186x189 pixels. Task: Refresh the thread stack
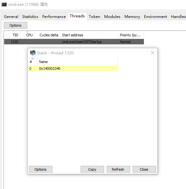(118, 169)
